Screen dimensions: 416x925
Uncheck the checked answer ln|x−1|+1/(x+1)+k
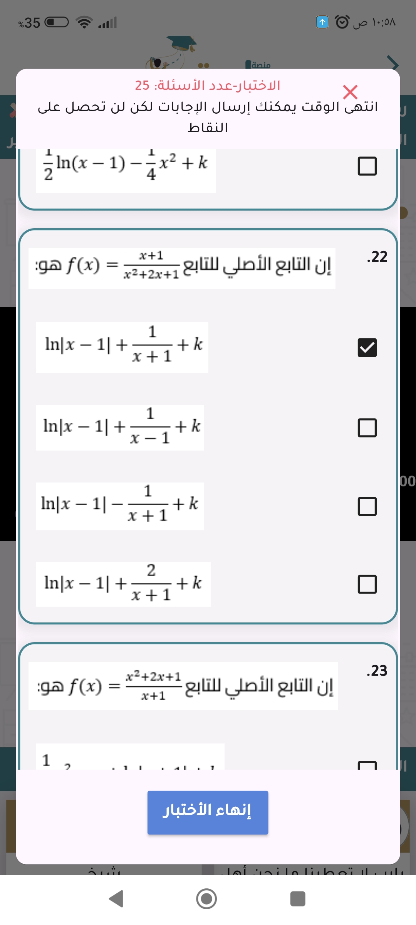(367, 348)
